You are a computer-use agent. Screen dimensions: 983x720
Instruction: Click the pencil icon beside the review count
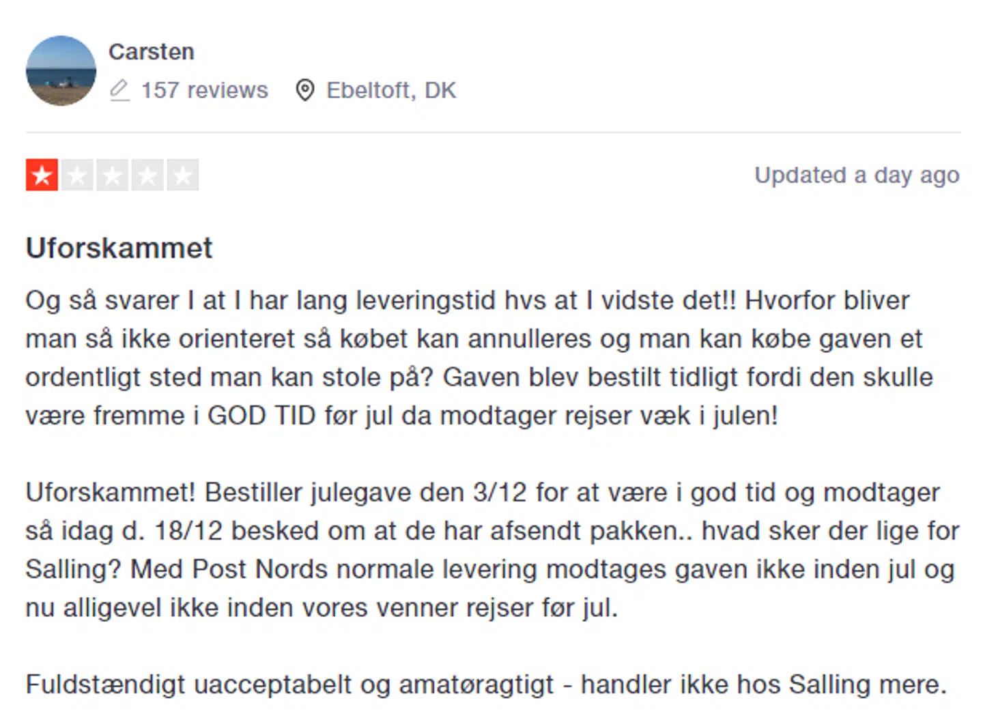point(119,89)
